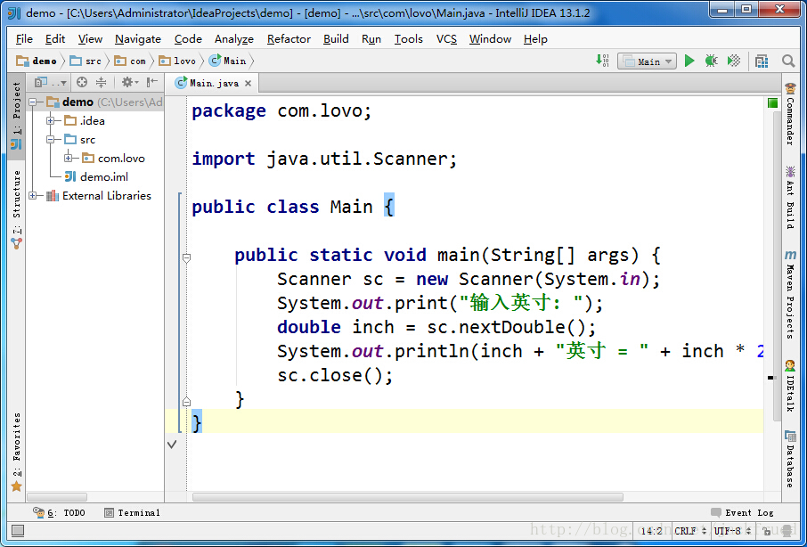Open the Tools menu
This screenshot has width=807, height=547.
409,39
